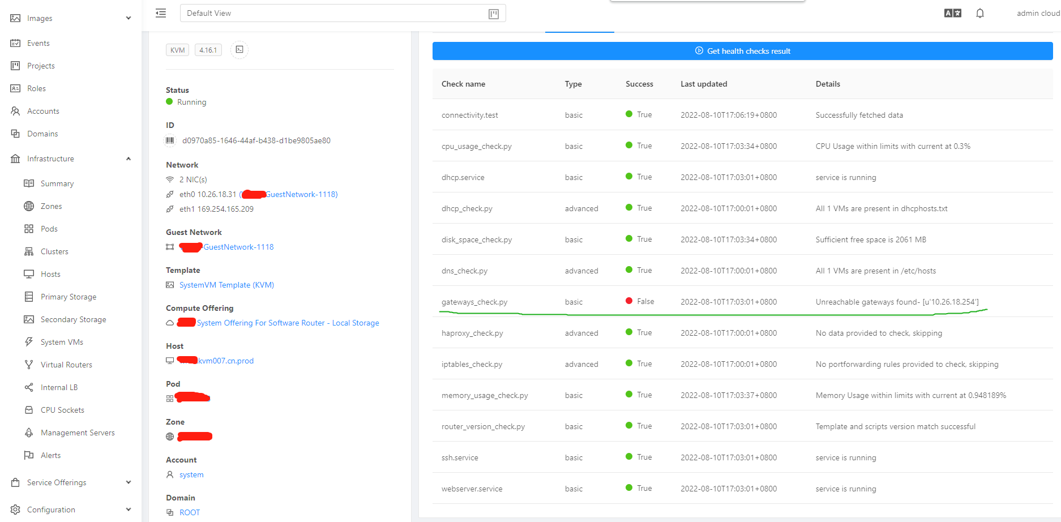Open the notifications bell

[x=980, y=13]
